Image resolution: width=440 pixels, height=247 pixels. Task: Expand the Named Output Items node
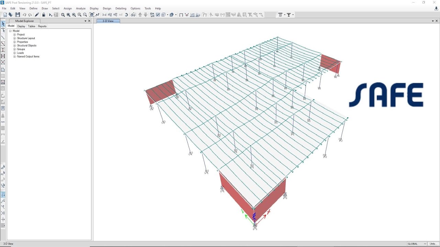[15, 57]
